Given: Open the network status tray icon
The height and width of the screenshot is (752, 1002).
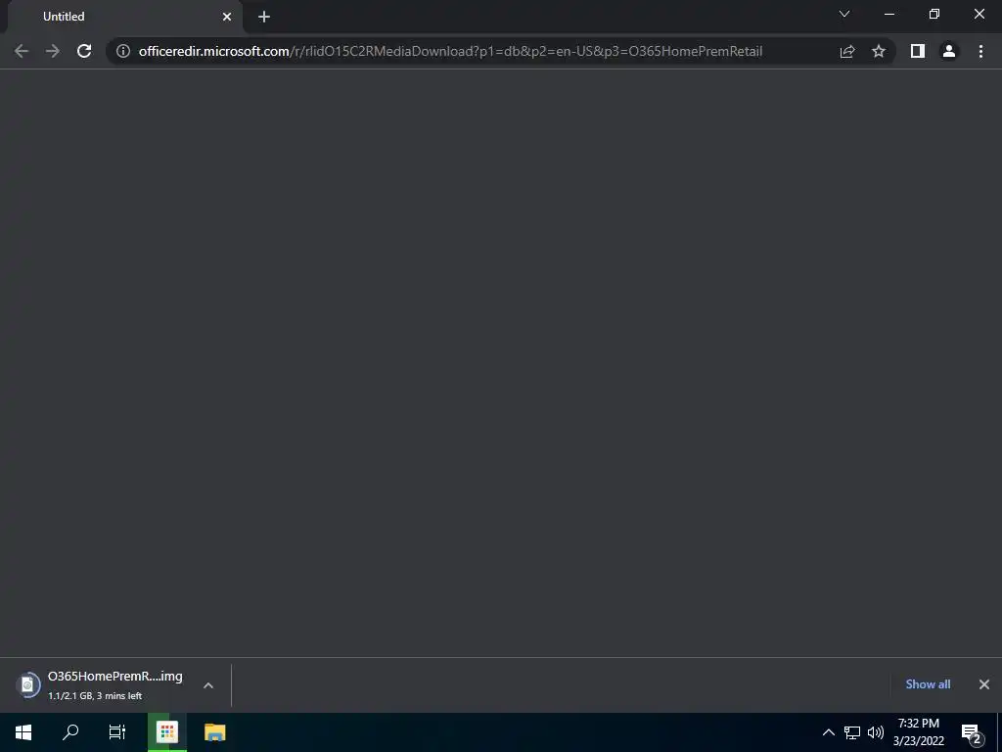Looking at the screenshot, I should coord(852,732).
